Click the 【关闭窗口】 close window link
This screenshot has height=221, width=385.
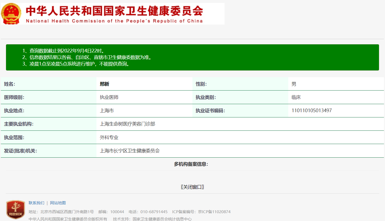click(192, 187)
